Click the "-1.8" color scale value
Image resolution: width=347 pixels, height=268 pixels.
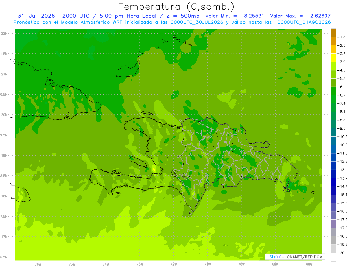click(342, 37)
